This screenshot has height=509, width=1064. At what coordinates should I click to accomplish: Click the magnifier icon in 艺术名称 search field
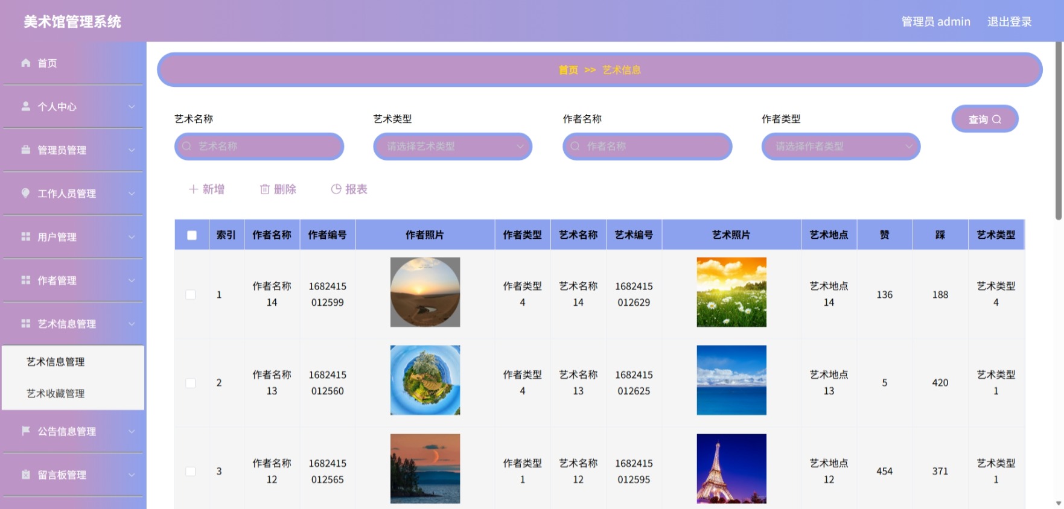[186, 146]
